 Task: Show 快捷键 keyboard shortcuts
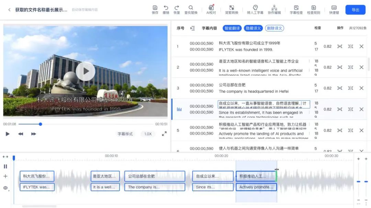(334, 10)
